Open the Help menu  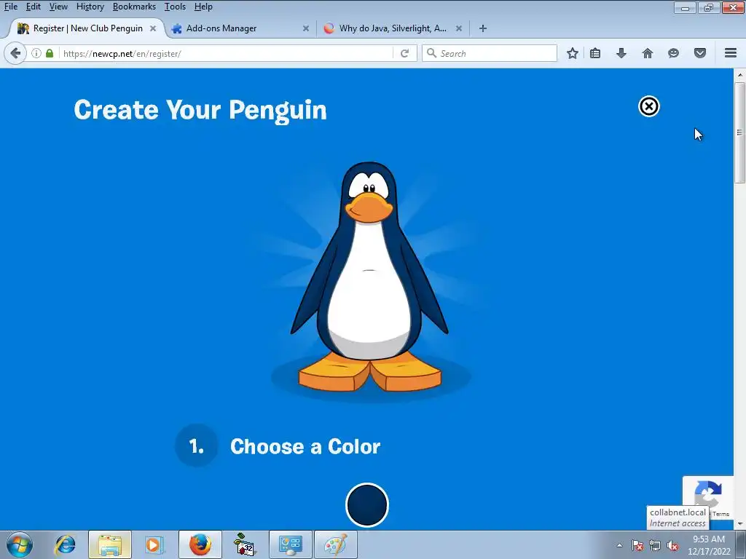point(203,7)
